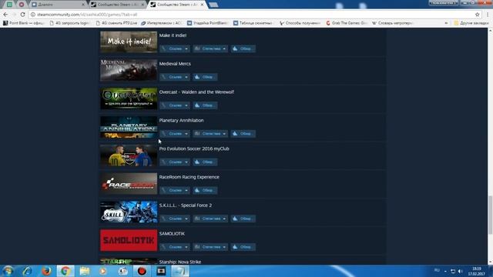Open Pro Evolution Soccer 2016 thumbnail

click(129, 155)
